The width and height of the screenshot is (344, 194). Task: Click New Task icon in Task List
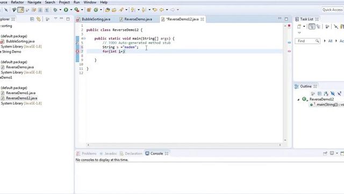299,26
